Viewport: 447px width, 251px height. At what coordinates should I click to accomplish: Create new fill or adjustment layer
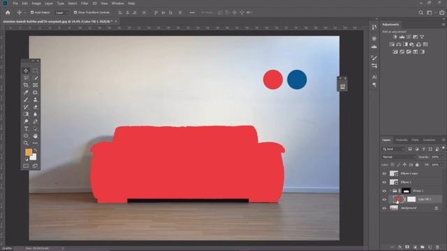pos(415,248)
